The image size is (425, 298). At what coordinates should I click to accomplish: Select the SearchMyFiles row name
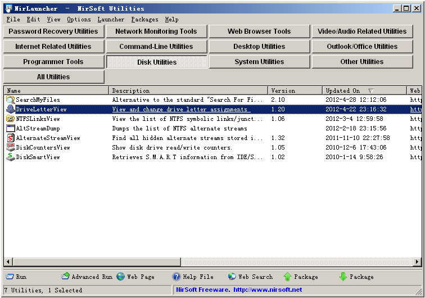(x=38, y=100)
